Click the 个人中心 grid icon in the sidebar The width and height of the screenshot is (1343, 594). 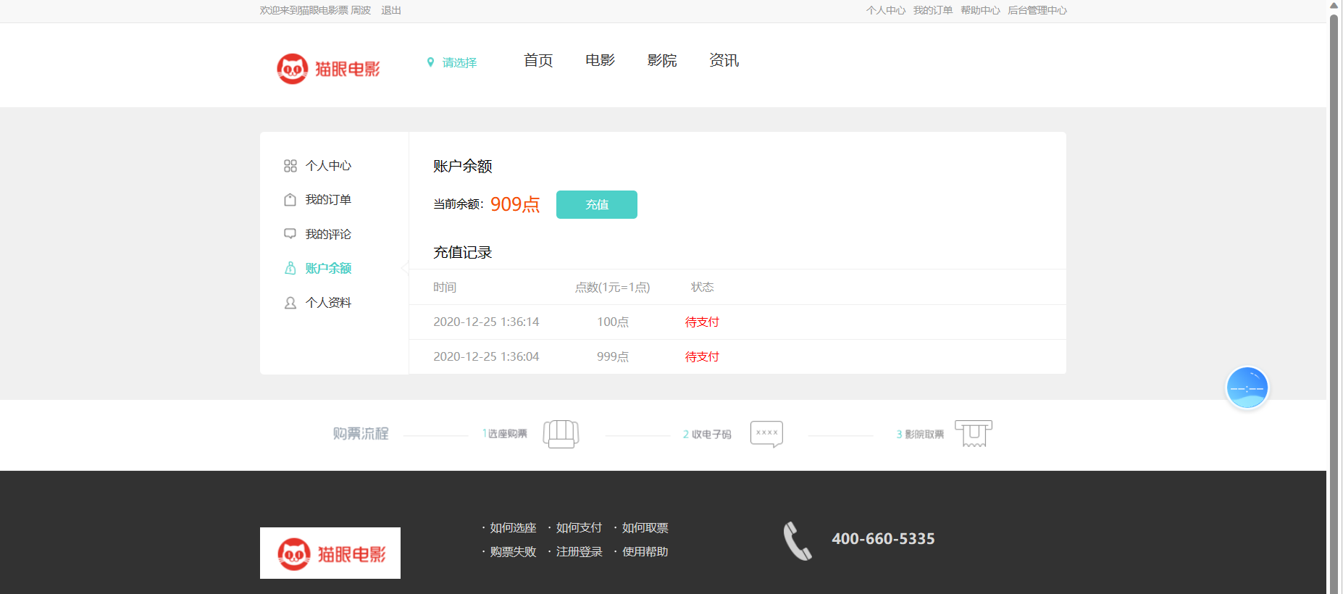pos(290,166)
